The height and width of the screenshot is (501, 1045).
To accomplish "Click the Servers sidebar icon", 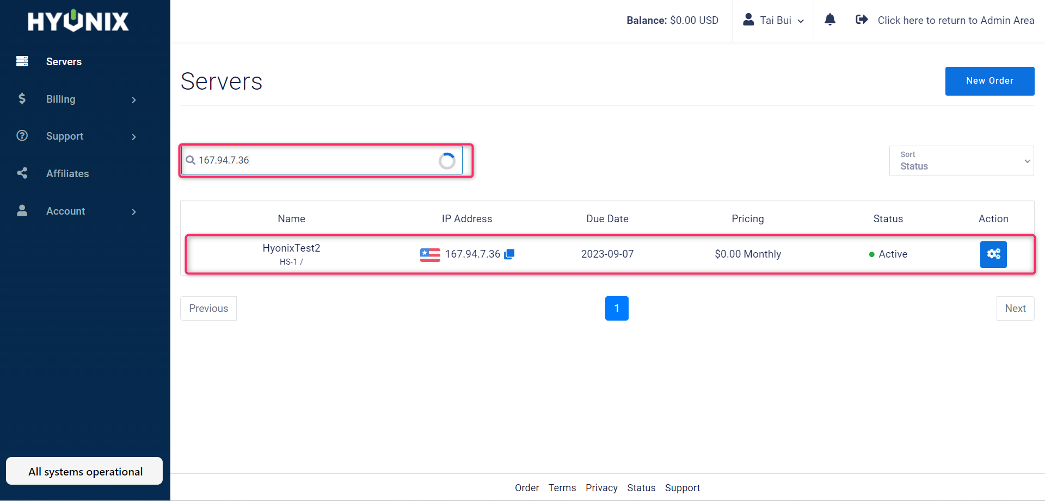I will point(22,61).
